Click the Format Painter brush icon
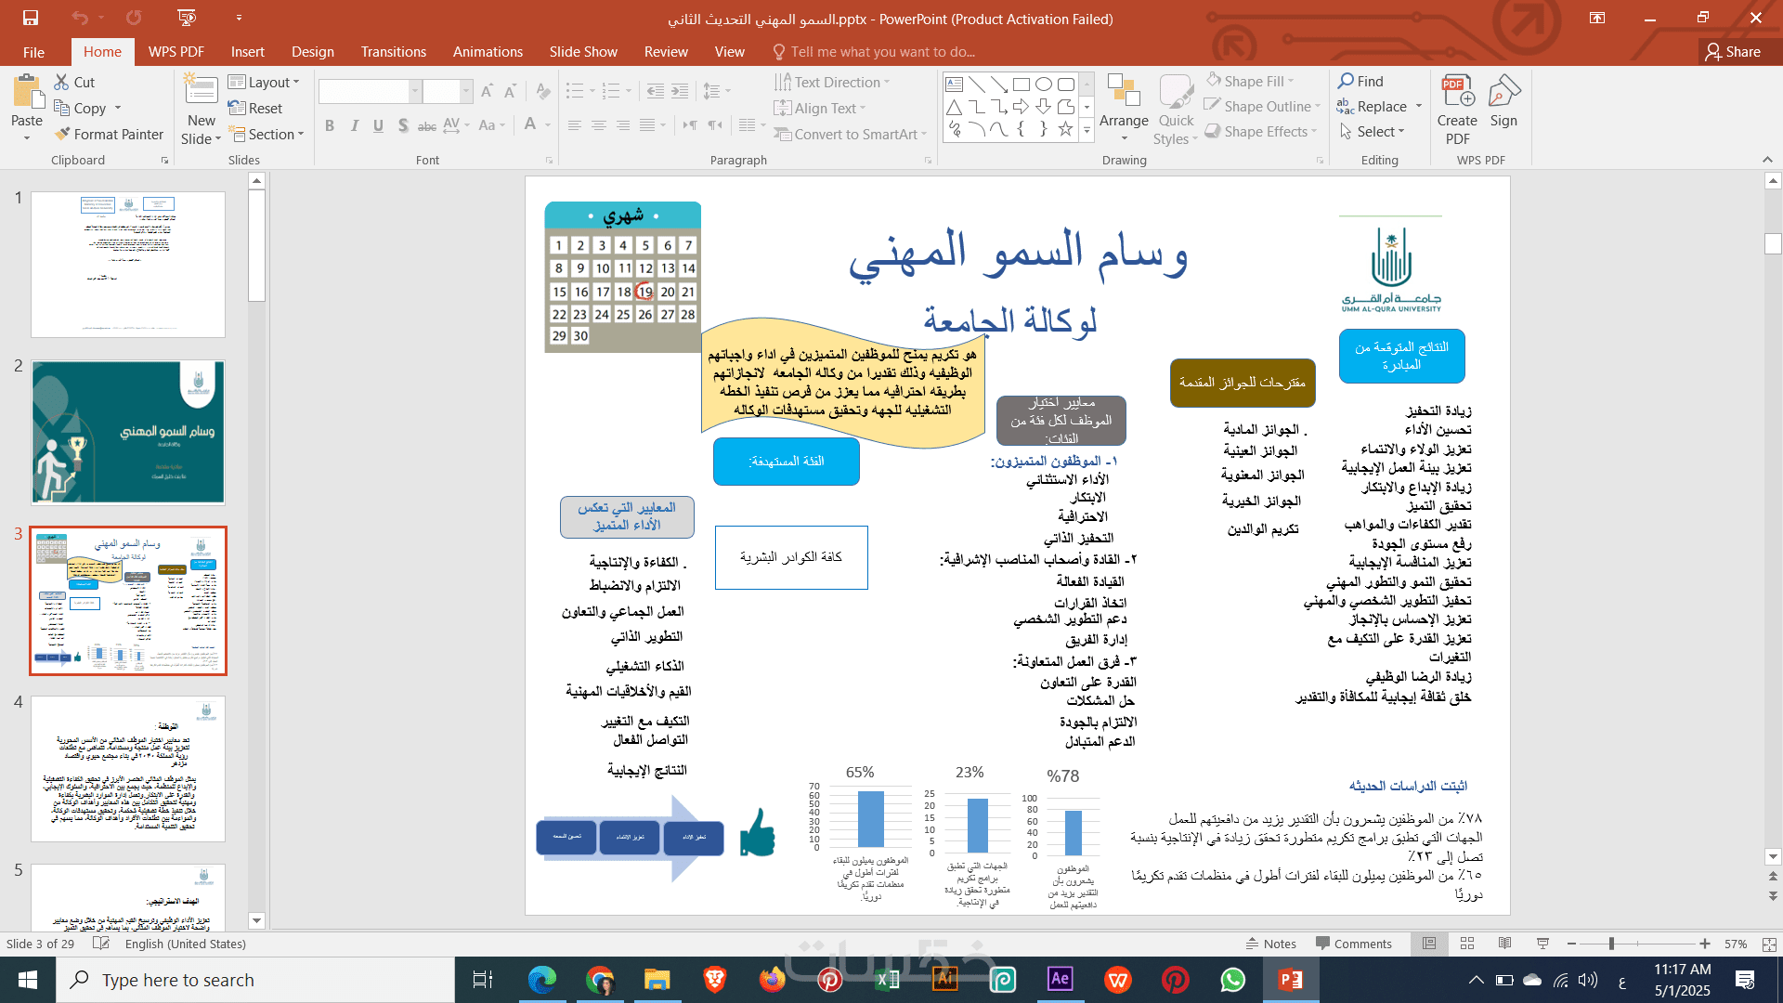Image resolution: width=1783 pixels, height=1003 pixels. coord(62,135)
